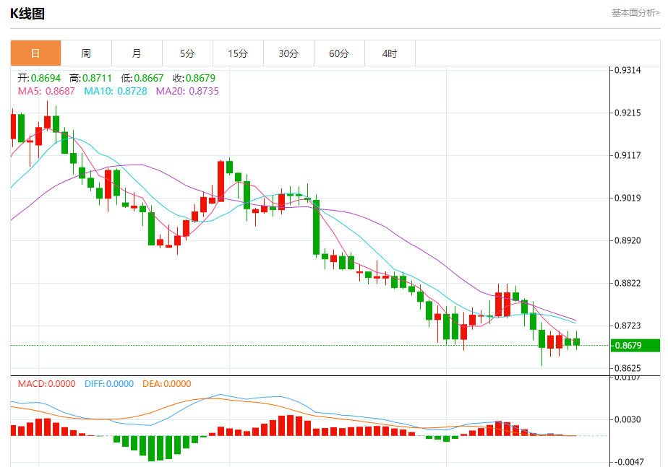Click the MACD:0.0000 indicator label
Viewport: 668px width, 467px height.
coord(46,384)
